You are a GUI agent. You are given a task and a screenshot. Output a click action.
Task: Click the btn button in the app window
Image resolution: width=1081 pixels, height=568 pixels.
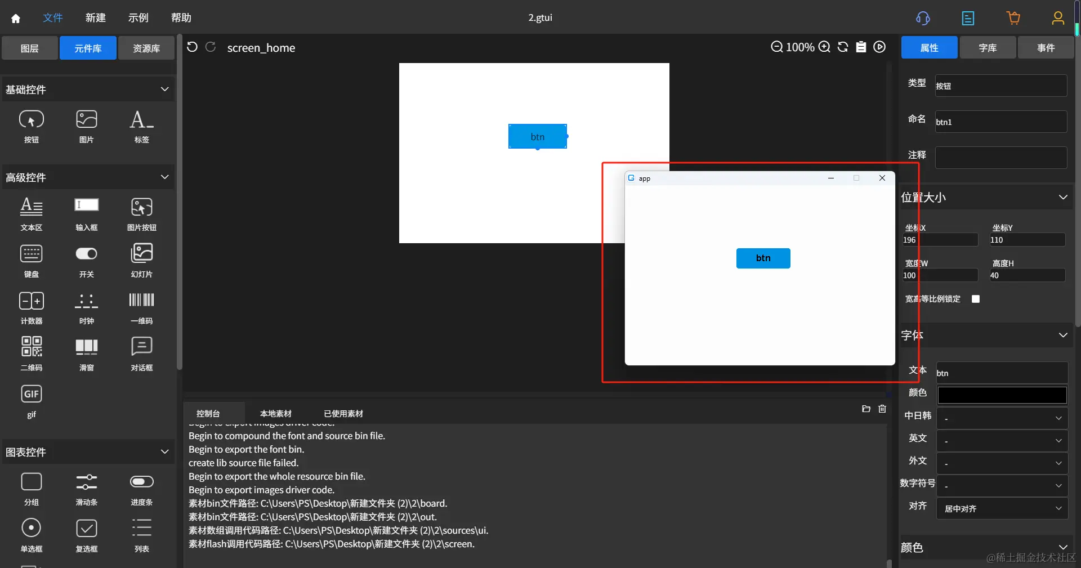(763, 258)
